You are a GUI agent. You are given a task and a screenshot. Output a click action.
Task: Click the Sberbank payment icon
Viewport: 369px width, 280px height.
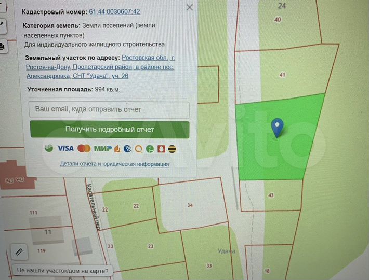coord(49,148)
